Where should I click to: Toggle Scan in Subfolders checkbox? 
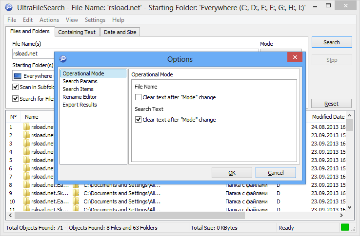coord(16,87)
